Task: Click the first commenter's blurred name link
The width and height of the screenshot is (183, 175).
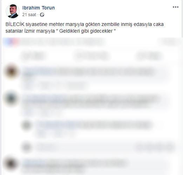Action: [38, 70]
